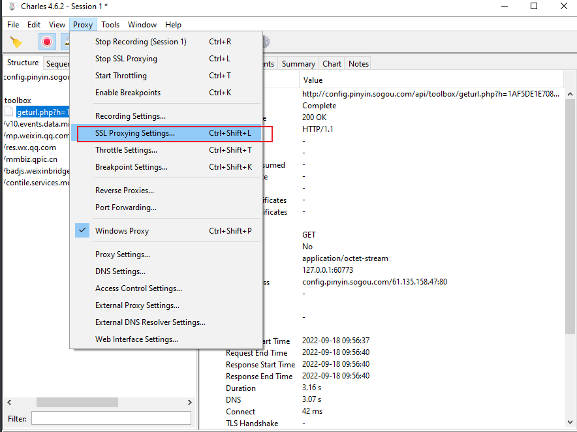The image size is (577, 432).
Task: Open the Window menu
Action: coord(142,25)
